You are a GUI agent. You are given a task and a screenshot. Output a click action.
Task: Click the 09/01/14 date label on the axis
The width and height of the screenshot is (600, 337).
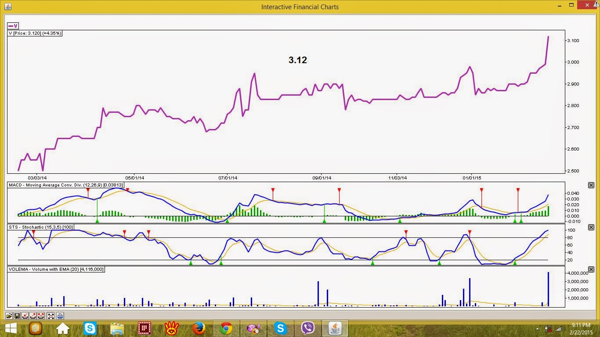pyautogui.click(x=322, y=178)
